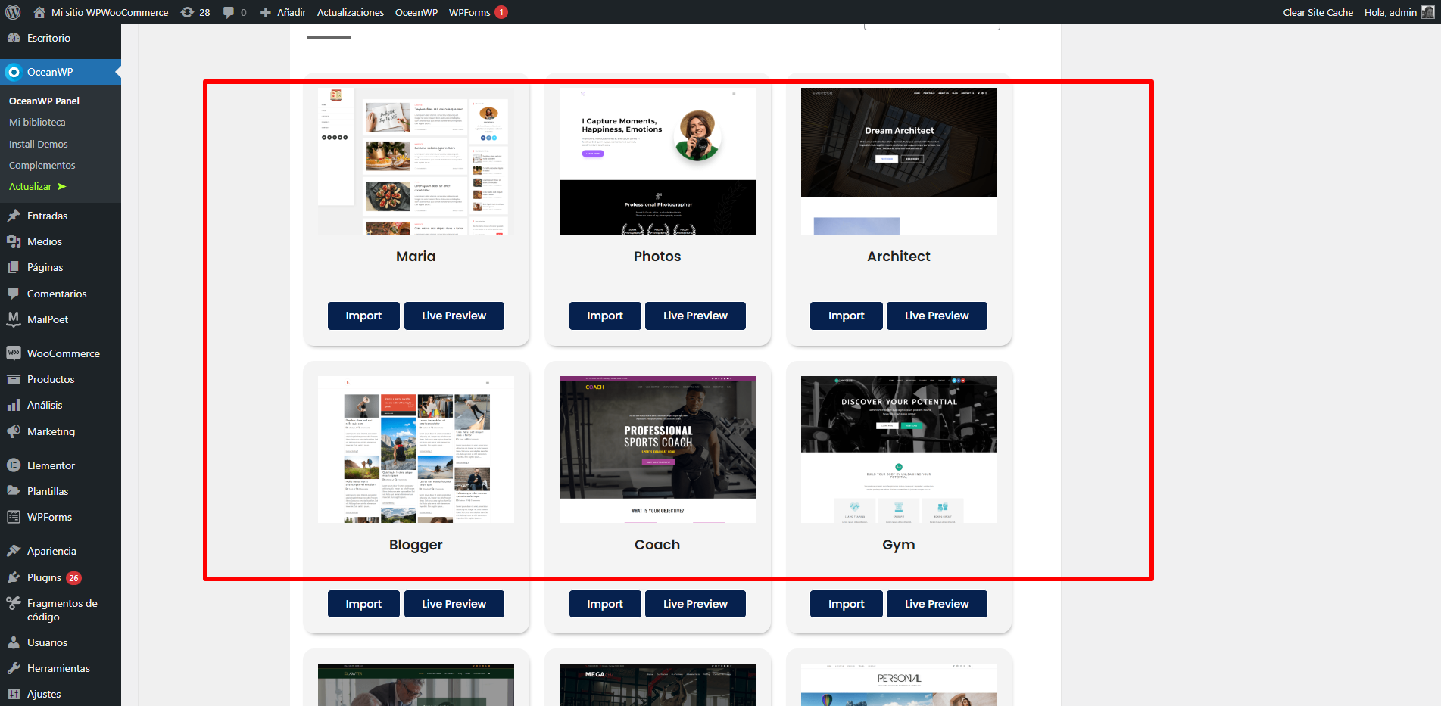Click the admin avatar picture
The image size is (1441, 706).
coord(1427,12)
